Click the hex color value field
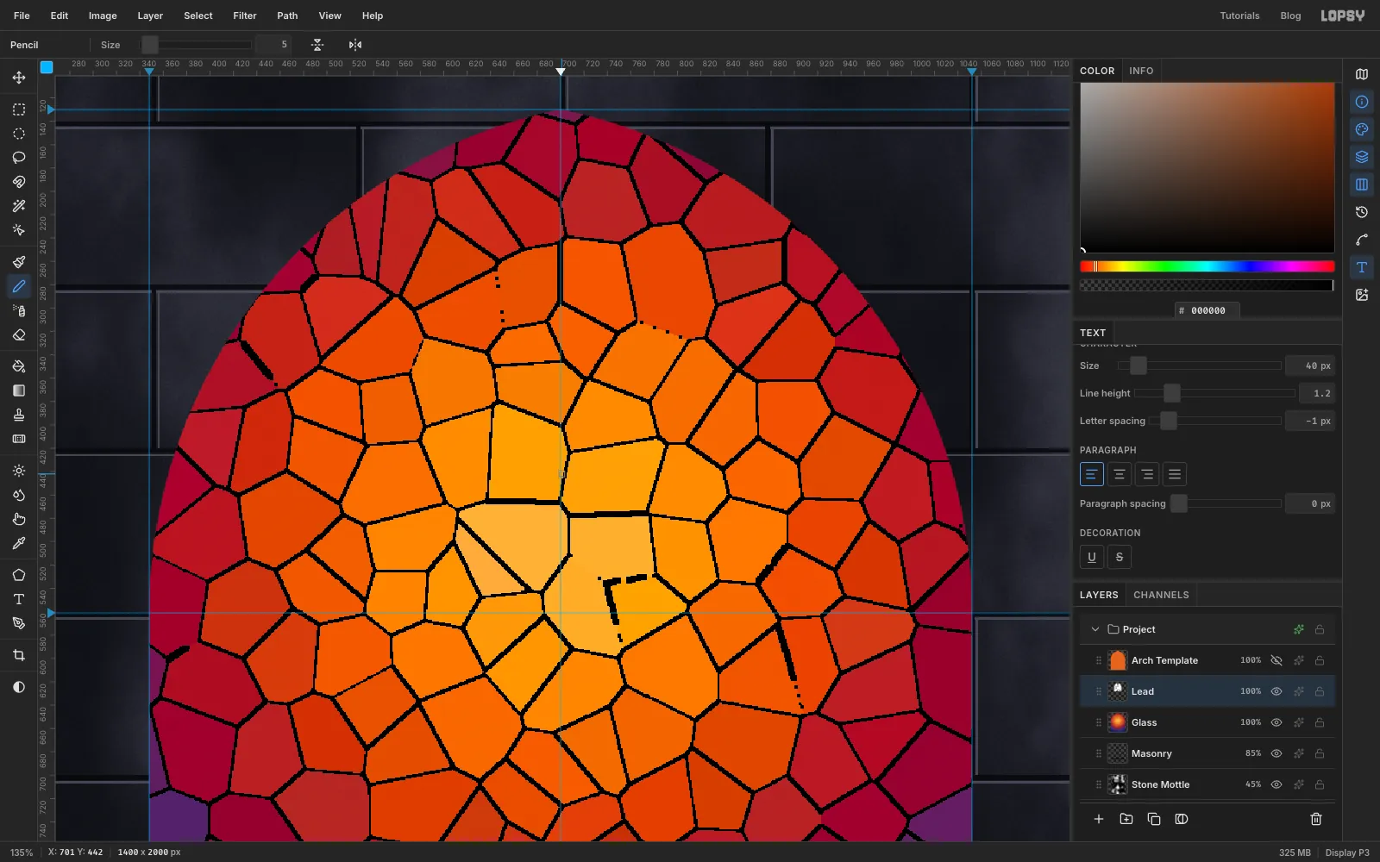The image size is (1380, 862). tap(1207, 310)
